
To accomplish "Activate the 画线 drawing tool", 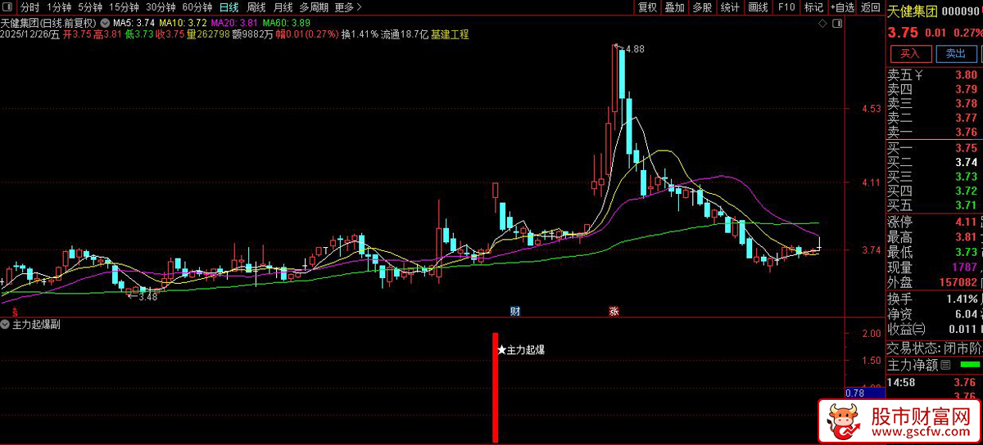I will point(758,7).
